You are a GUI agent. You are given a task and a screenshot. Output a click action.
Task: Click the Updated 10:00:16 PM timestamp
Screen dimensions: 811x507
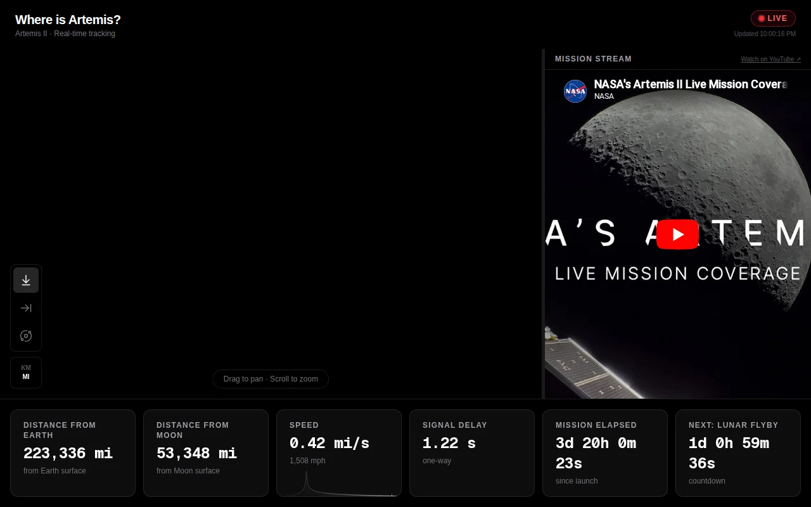click(765, 34)
